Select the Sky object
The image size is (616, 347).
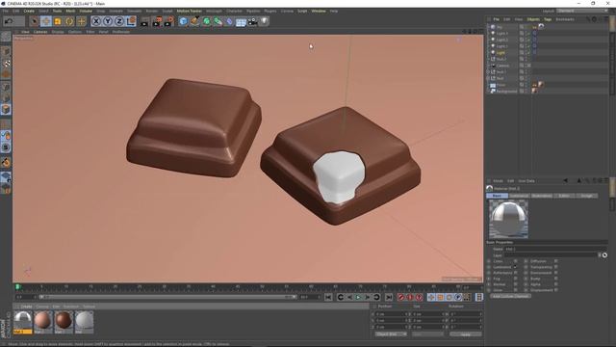coord(500,27)
